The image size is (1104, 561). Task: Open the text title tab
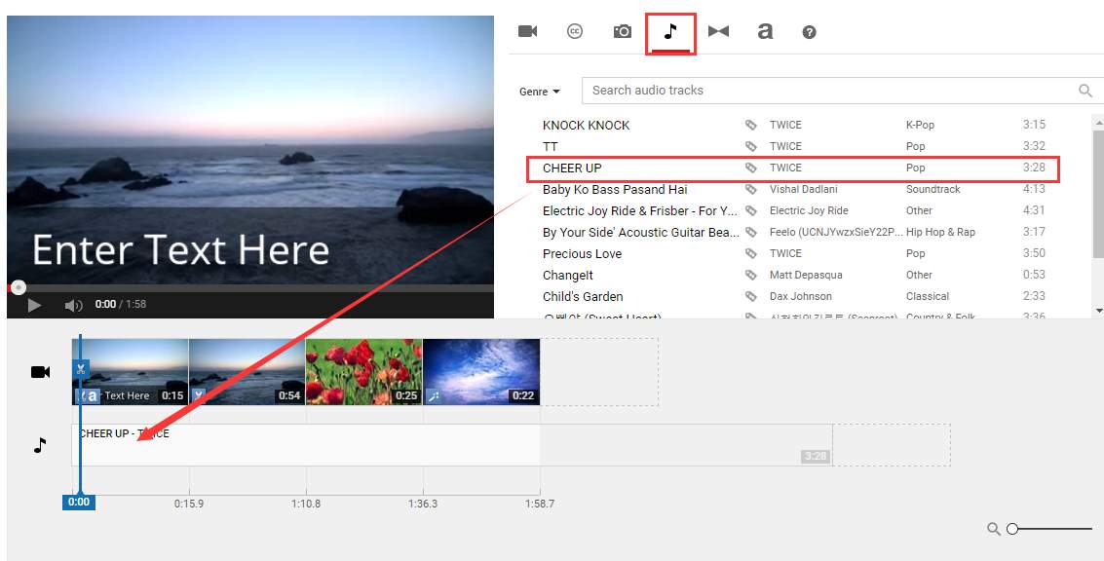coord(765,32)
